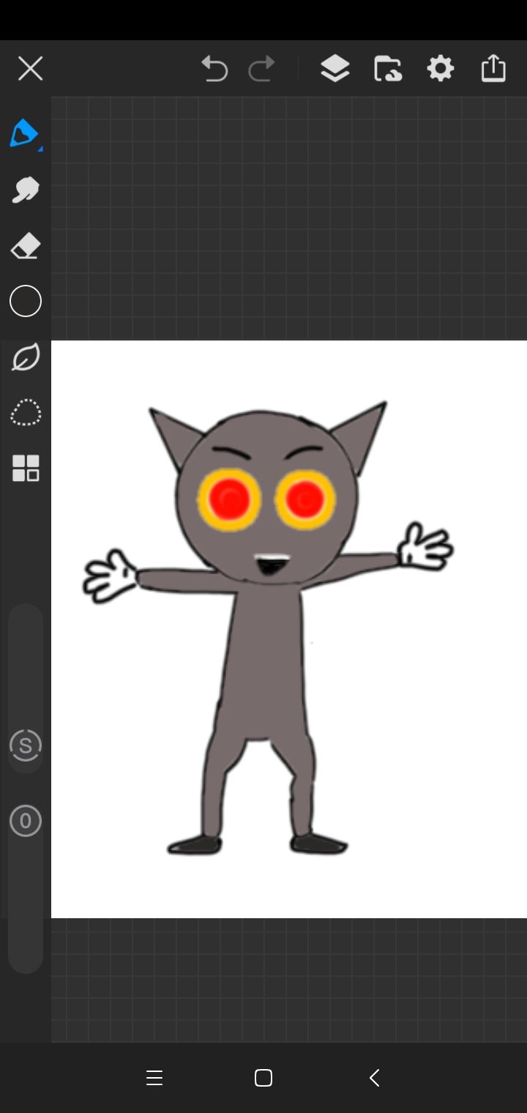Tap the brush size S slider knob

pyautogui.click(x=25, y=746)
